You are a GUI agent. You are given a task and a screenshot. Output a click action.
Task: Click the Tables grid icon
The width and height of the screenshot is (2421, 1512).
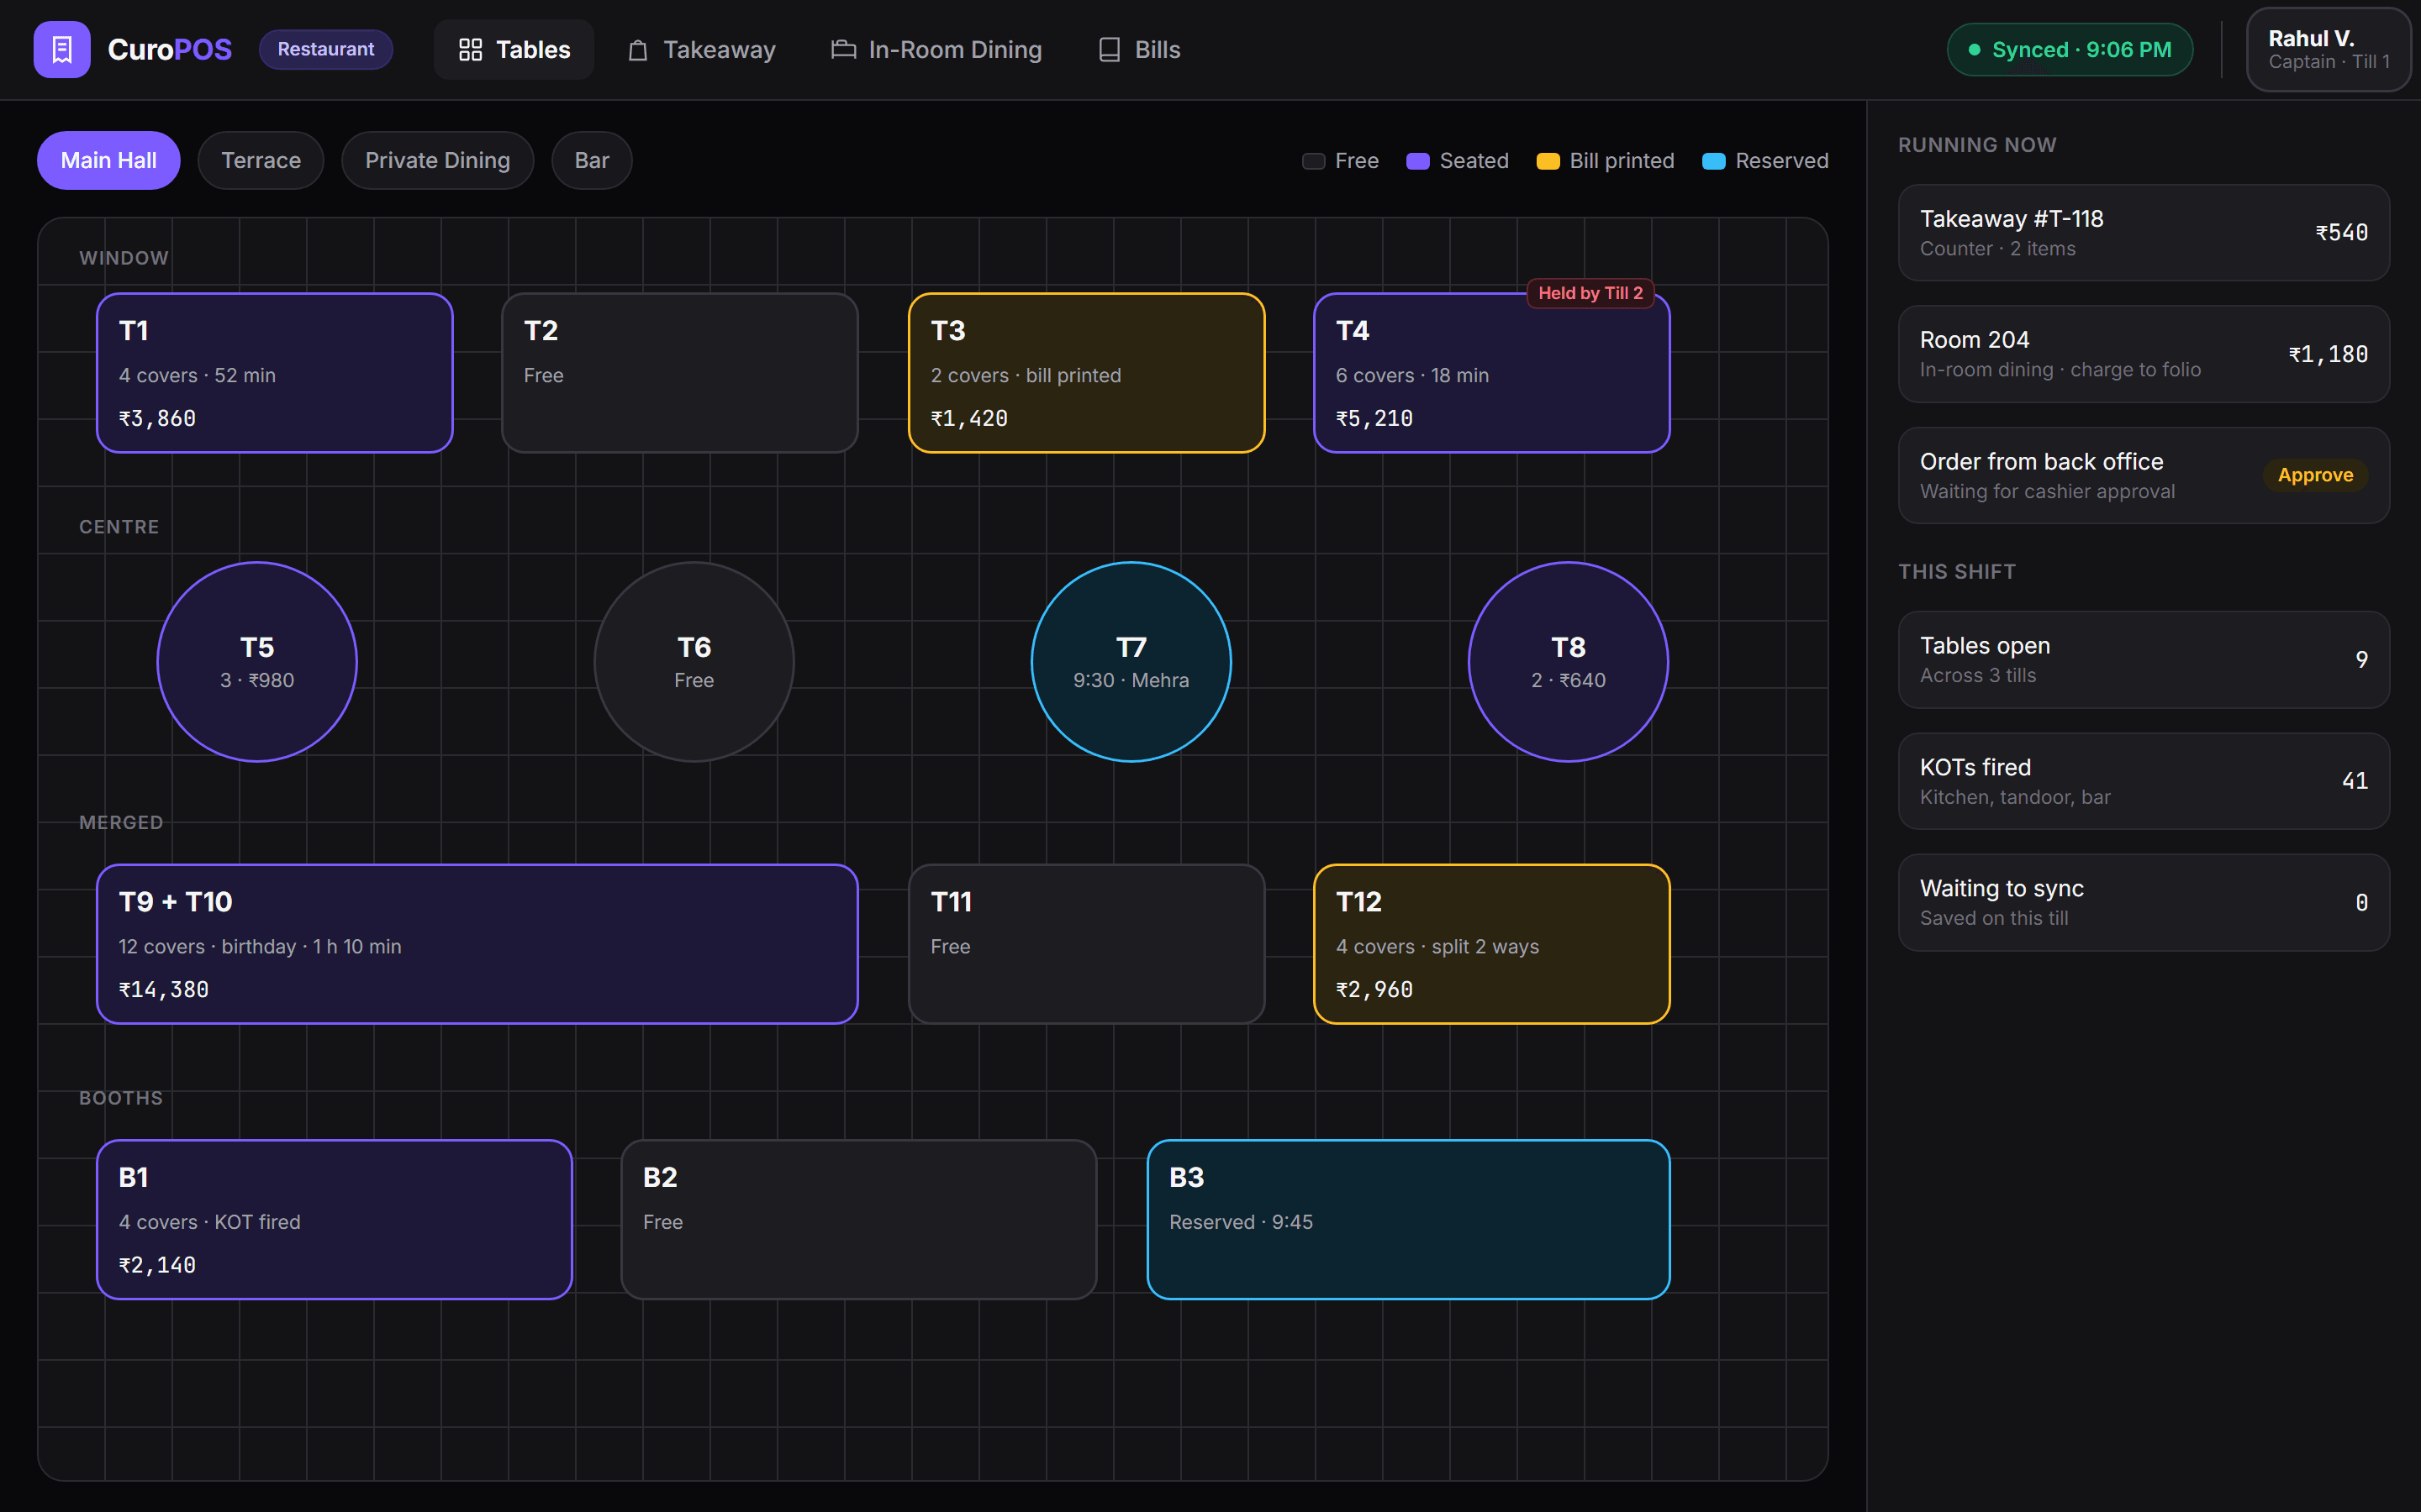coord(470,49)
